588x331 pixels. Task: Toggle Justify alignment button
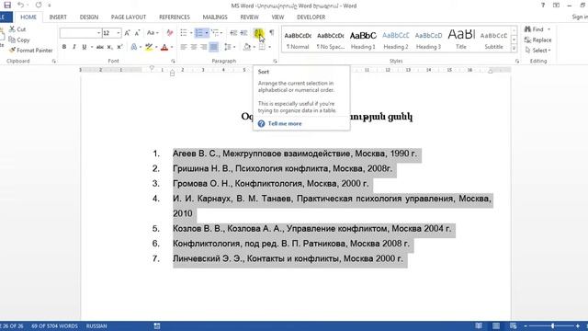point(213,47)
